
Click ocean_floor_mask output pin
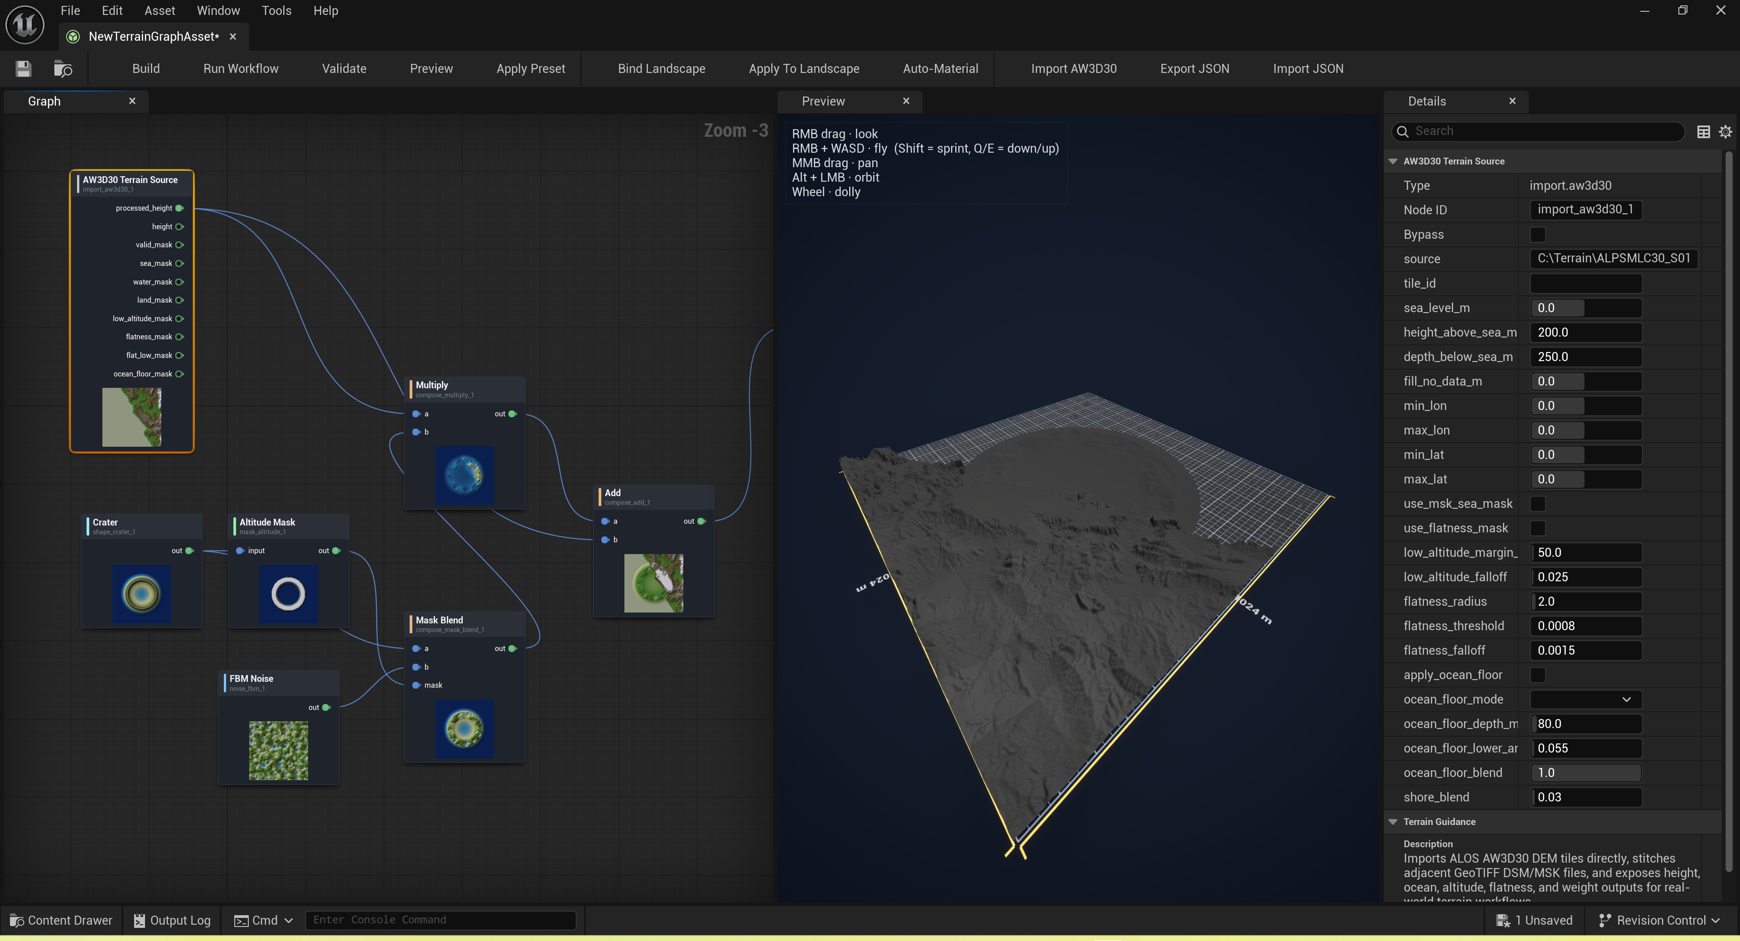point(180,374)
